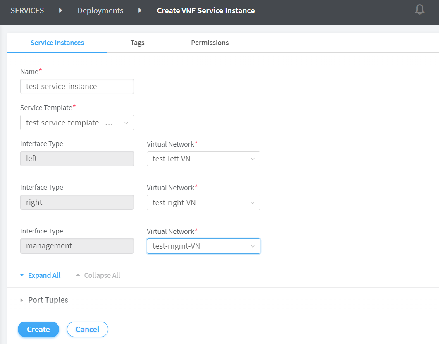
Task: Open the Service Template dropdown
Action: click(x=77, y=123)
